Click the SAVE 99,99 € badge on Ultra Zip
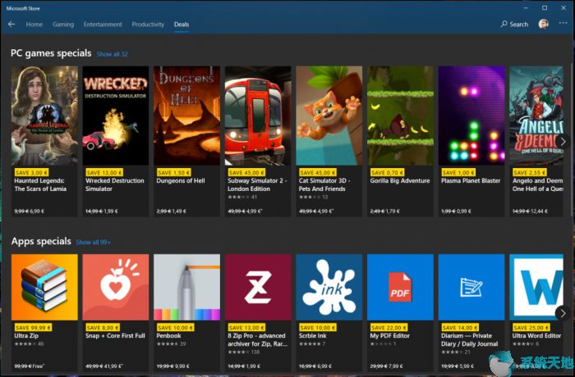Screen dimensions: 575x377 33,328
